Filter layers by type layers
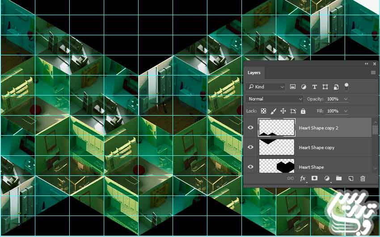380x237 pixels. [x=314, y=87]
